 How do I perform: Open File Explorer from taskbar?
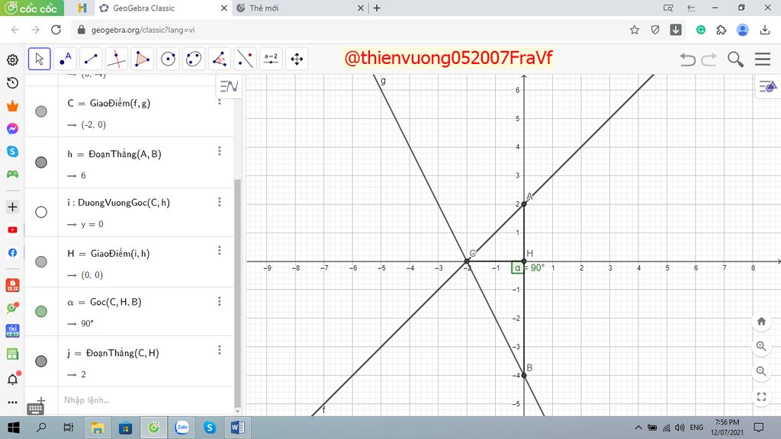tap(98, 428)
